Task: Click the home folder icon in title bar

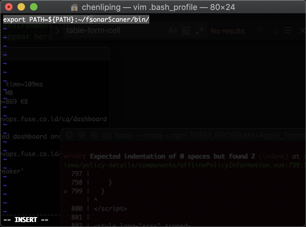Action: coord(74,7)
